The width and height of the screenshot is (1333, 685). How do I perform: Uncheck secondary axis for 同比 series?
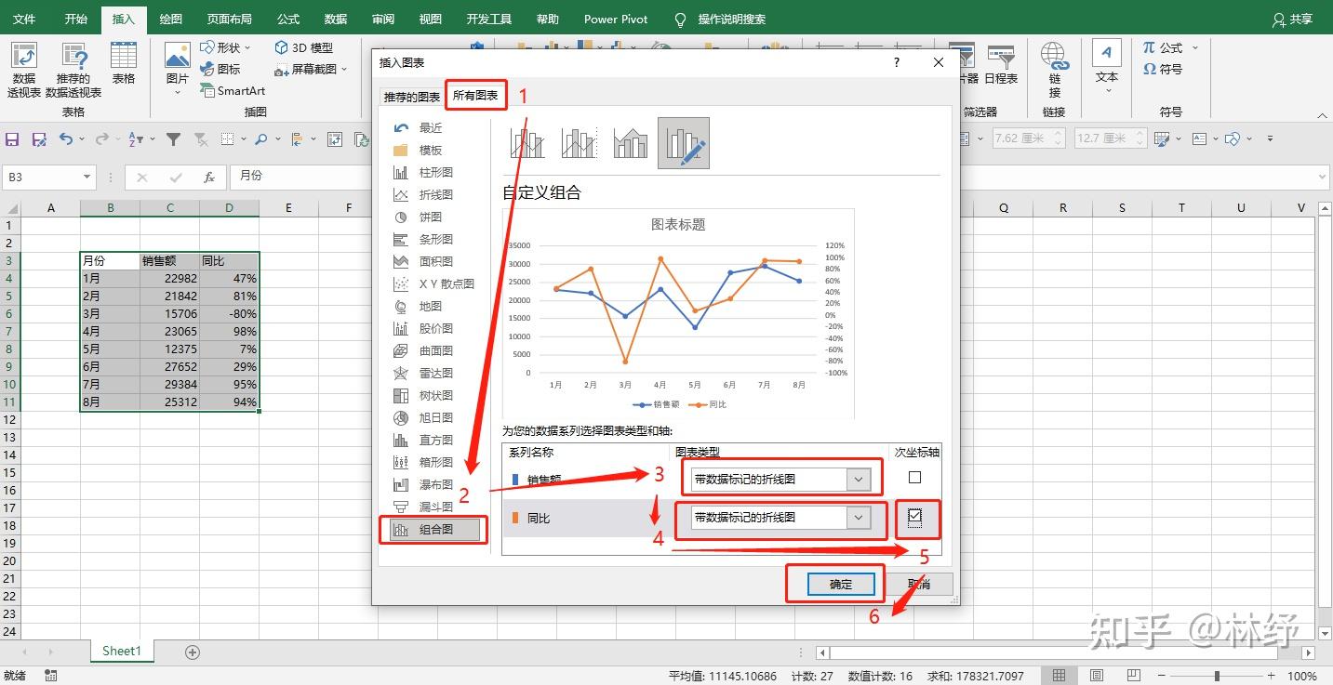(914, 516)
